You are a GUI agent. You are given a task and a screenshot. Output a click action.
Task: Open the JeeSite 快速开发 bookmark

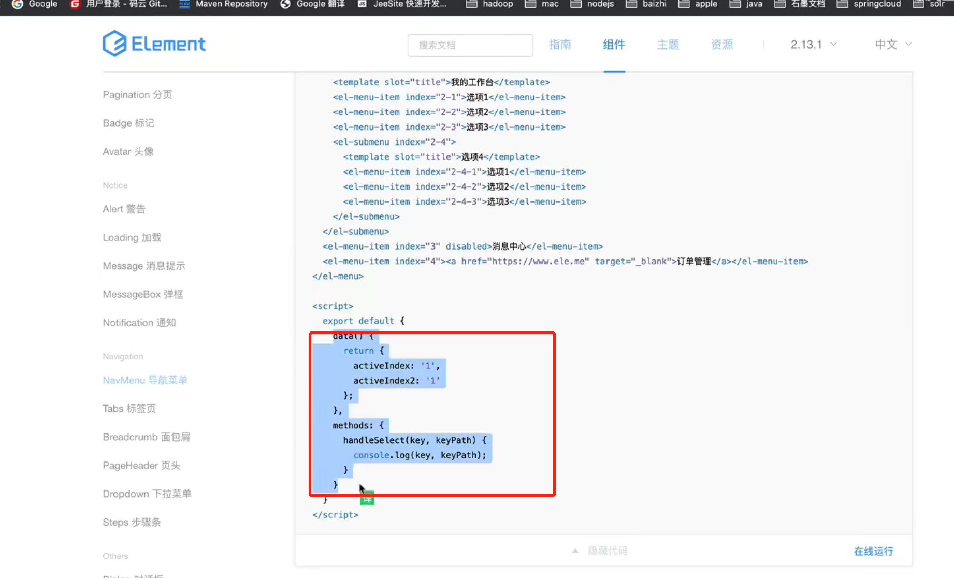click(x=402, y=4)
